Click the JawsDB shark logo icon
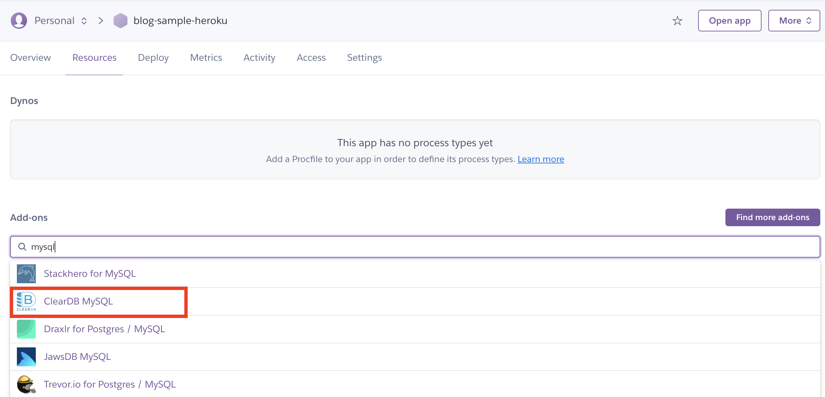Screen dimensions: 825x397 (x=26, y=356)
